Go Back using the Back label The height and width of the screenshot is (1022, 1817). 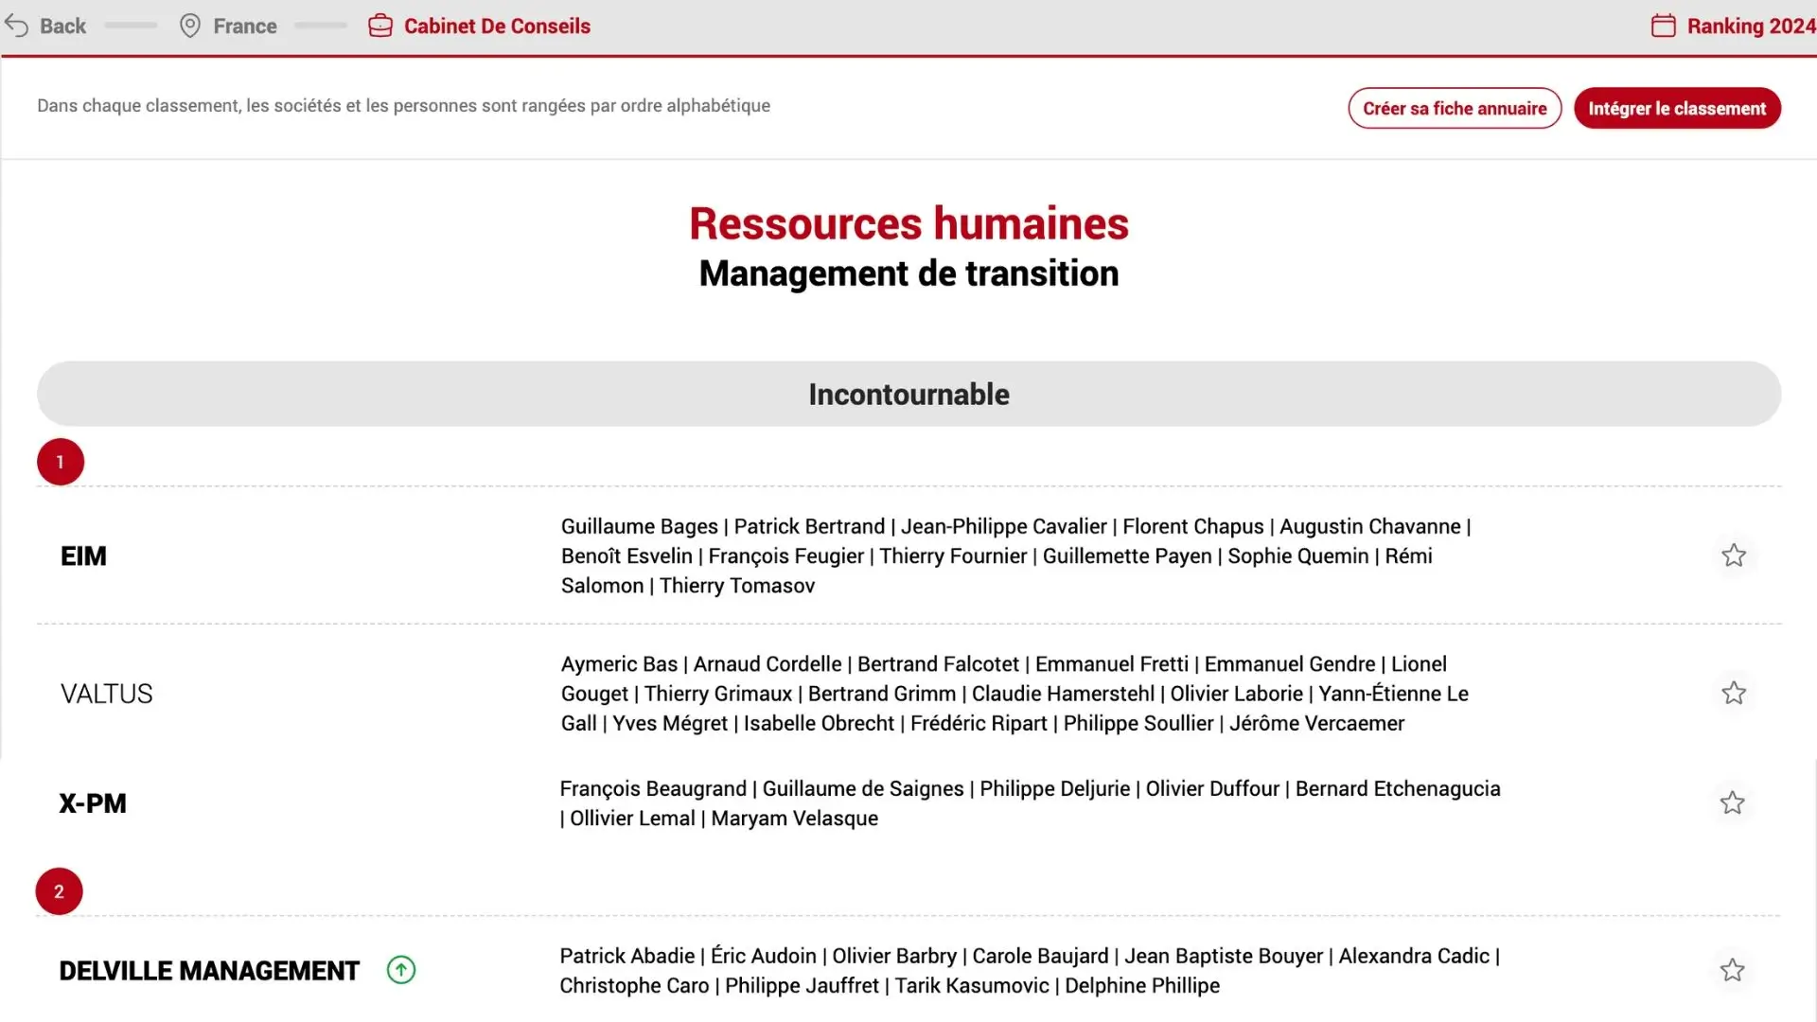(x=62, y=26)
